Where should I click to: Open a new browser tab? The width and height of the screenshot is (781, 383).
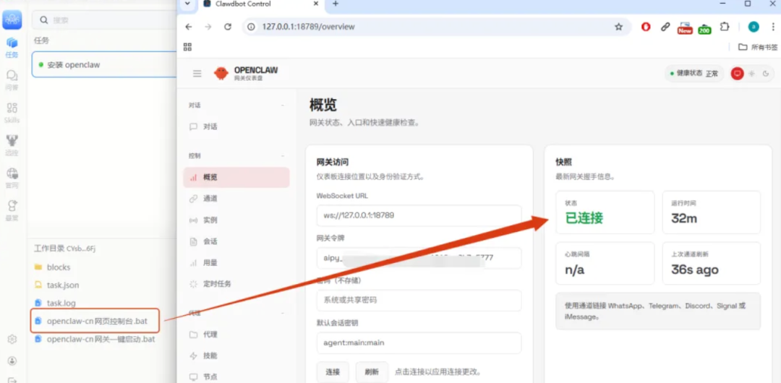336,4
